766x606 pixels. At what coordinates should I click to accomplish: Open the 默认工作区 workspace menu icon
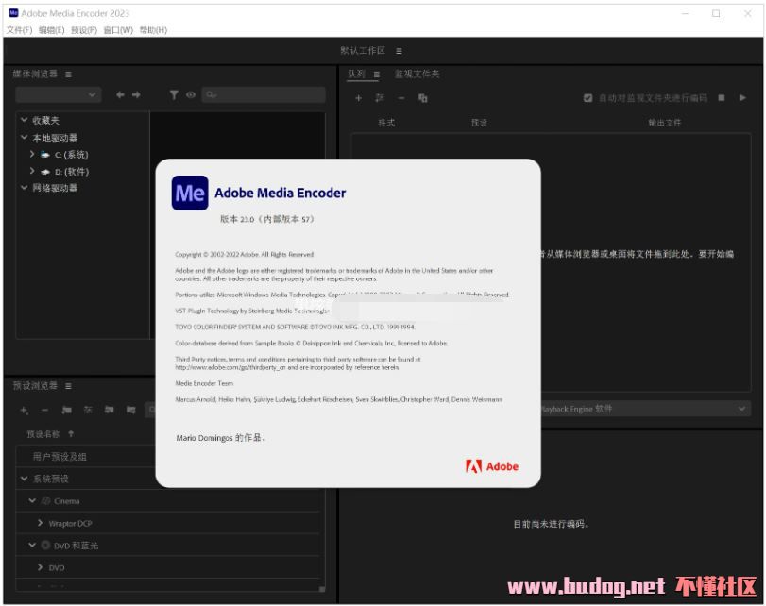tap(400, 51)
